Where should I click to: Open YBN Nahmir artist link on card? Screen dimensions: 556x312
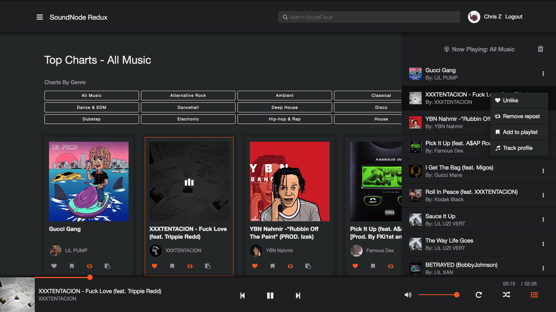pyautogui.click(x=279, y=250)
